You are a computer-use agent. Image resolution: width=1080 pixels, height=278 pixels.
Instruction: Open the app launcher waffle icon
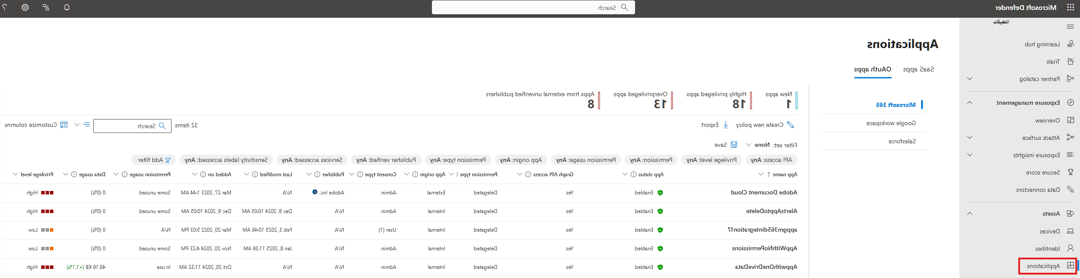pyautogui.click(x=1070, y=7)
